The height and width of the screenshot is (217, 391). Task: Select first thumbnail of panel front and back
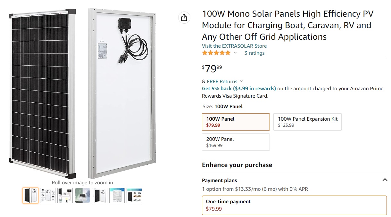(30, 196)
